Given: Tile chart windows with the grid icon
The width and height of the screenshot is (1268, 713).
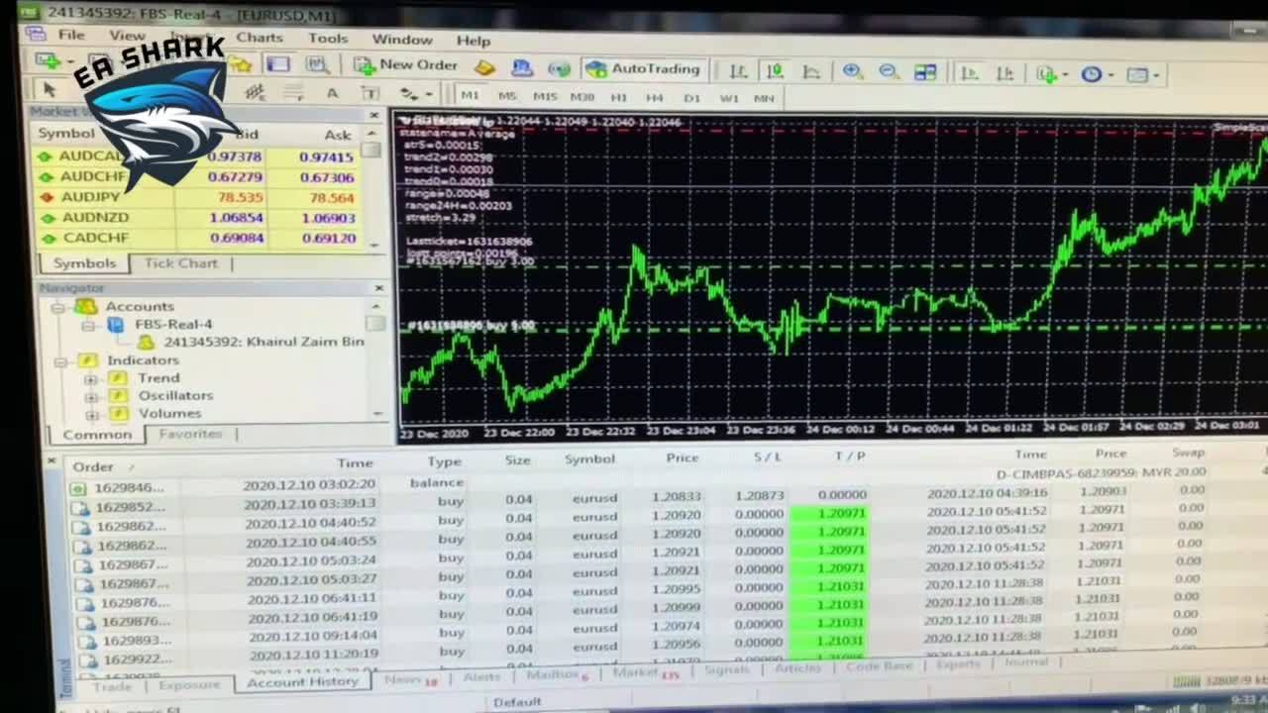Looking at the screenshot, I should (x=925, y=72).
